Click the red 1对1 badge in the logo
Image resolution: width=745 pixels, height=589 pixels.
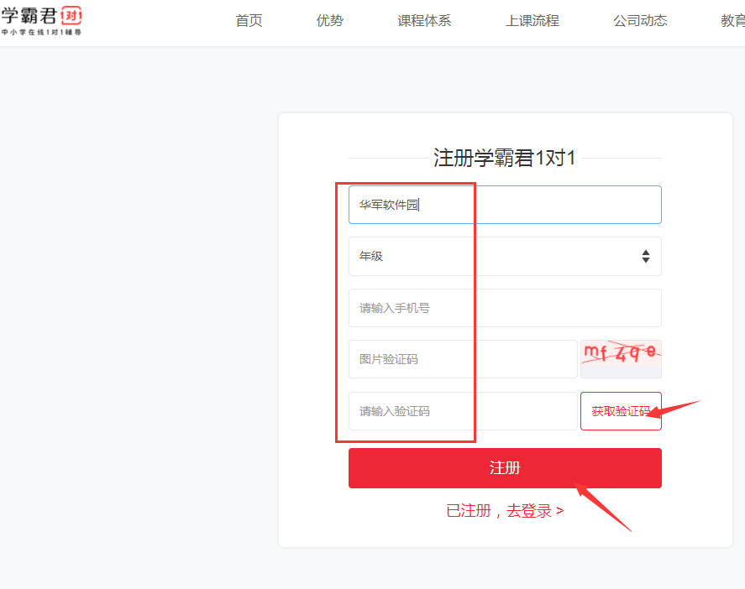coord(72,16)
